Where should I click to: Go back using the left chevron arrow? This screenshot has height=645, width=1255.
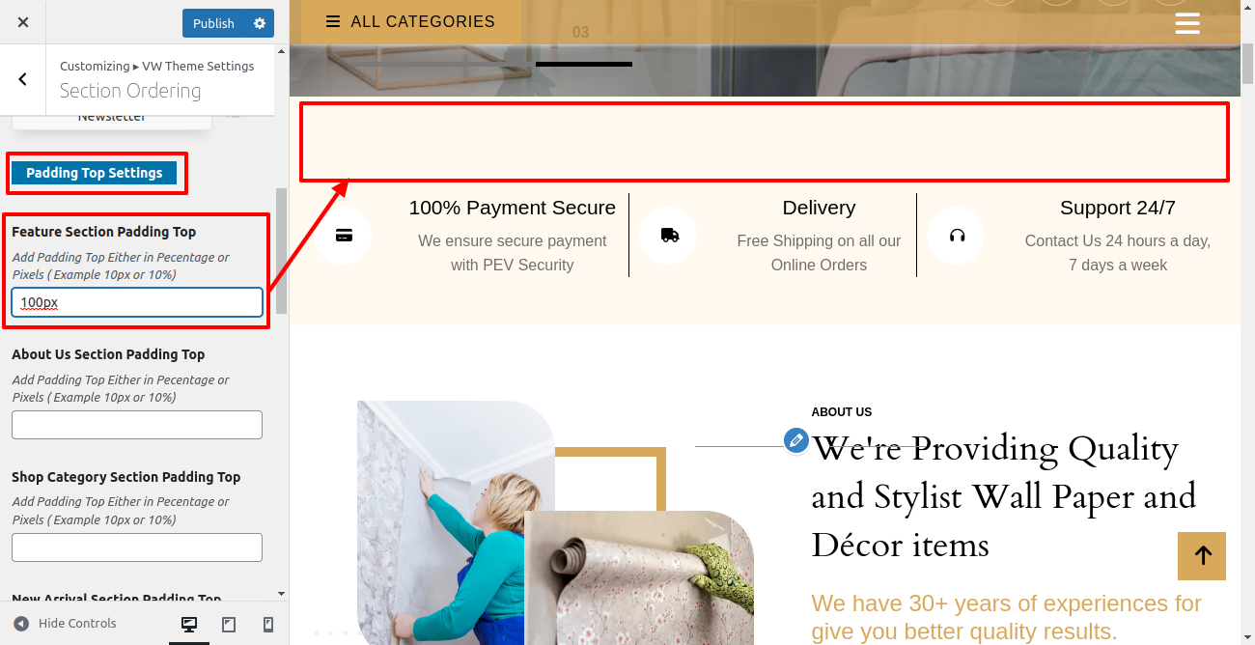(x=23, y=80)
